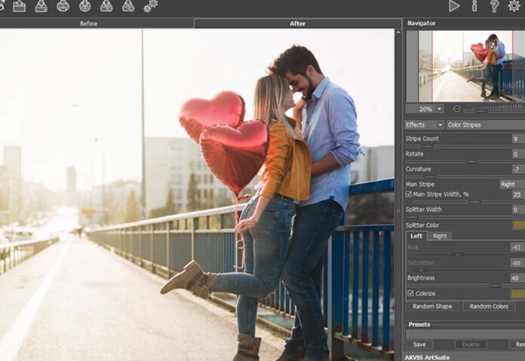This screenshot has width=525, height=361.
Task: Click the Run (play) processing icon
Action: pos(454,6)
